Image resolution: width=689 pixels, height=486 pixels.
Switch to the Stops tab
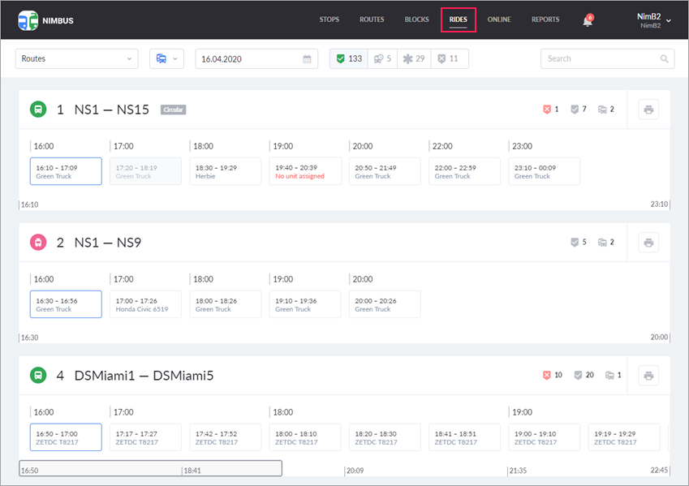(329, 19)
